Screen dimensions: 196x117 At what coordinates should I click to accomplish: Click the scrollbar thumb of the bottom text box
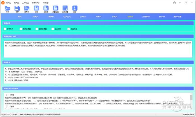[191, 97]
